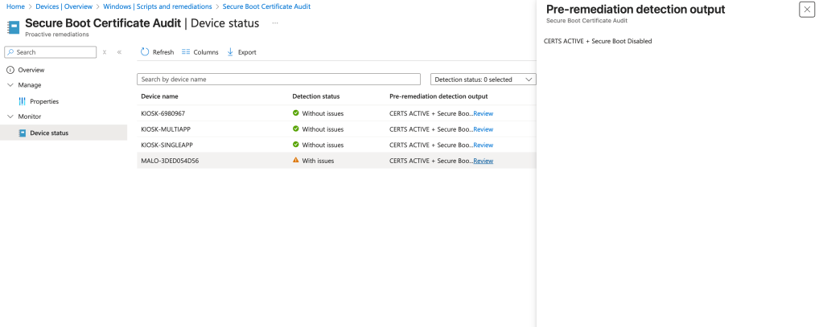Click the Refresh icon in toolbar
The height and width of the screenshot is (327, 823).
tap(145, 52)
